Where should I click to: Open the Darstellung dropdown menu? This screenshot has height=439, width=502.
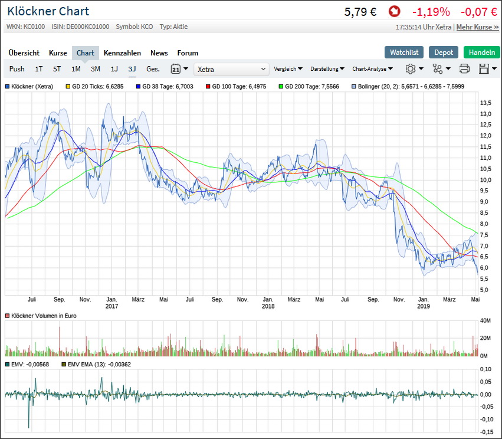[327, 69]
